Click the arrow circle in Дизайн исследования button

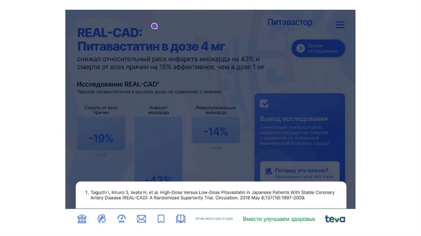301,49
